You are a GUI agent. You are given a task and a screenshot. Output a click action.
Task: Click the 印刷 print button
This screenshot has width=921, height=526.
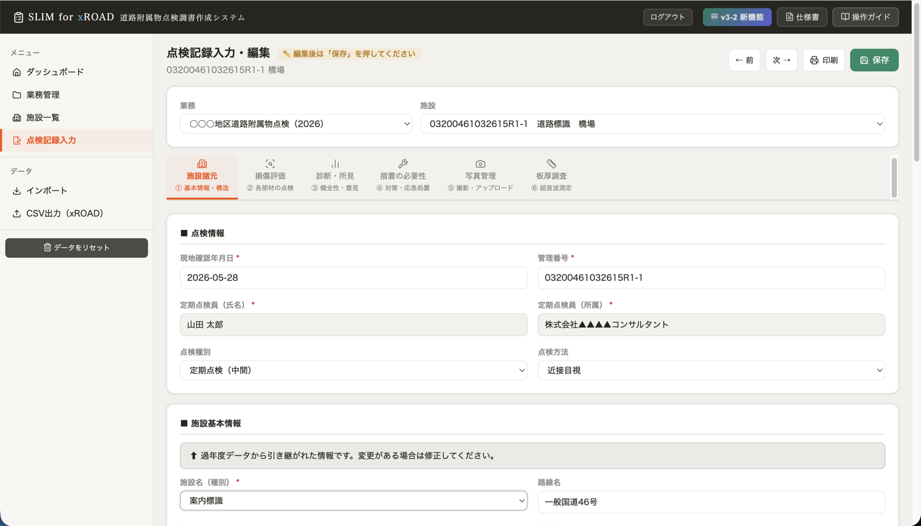824,60
